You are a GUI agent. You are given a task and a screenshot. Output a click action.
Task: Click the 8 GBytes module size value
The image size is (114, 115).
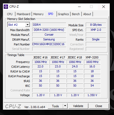96,25
